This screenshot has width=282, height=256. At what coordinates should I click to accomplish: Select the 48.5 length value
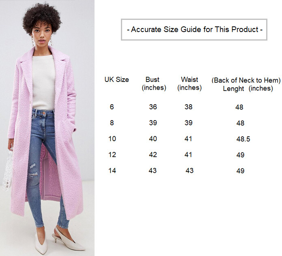click(243, 139)
